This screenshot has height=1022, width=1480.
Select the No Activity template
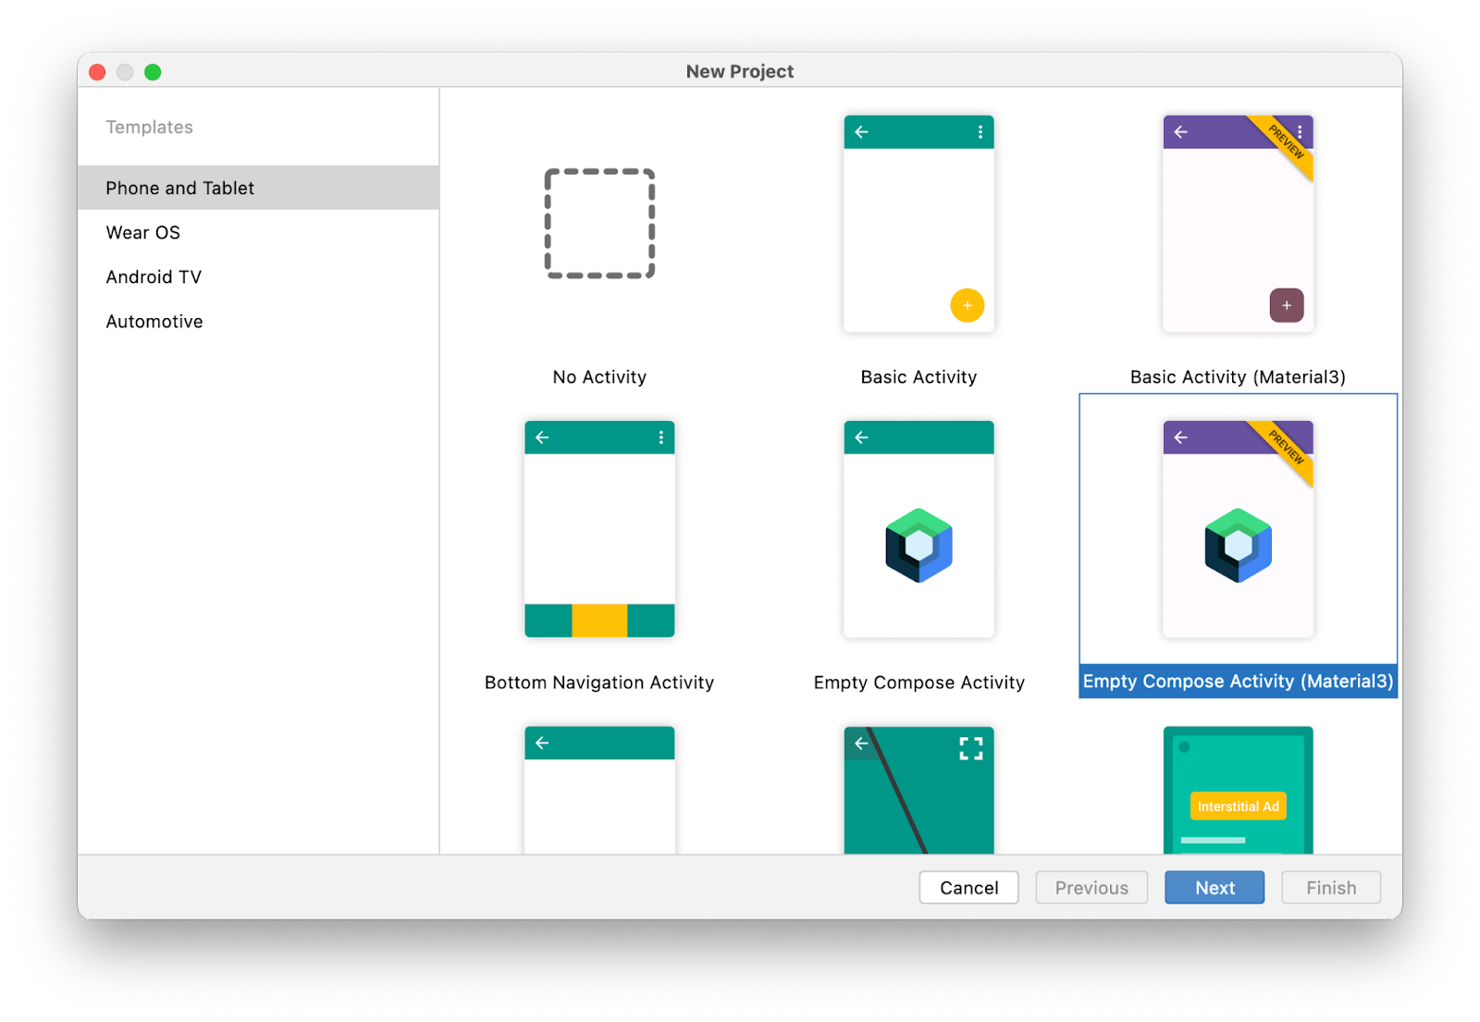(599, 259)
